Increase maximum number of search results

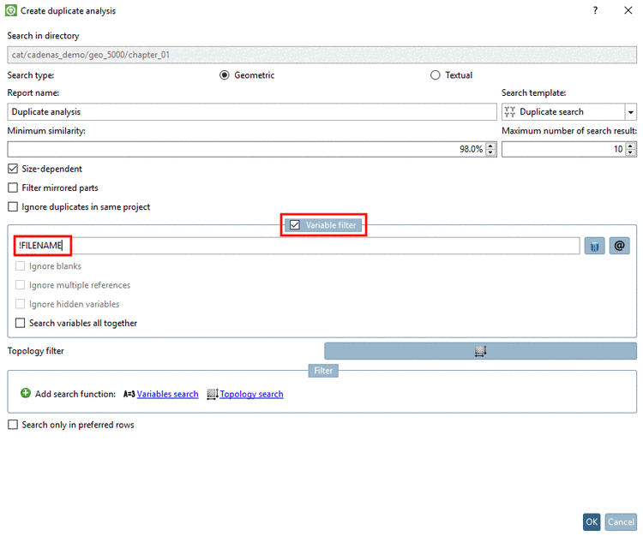coord(630,146)
